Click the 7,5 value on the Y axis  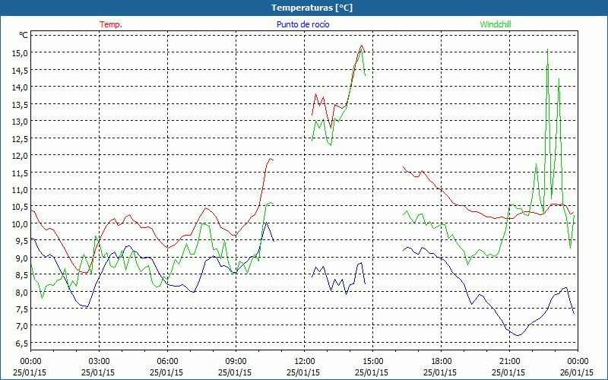pyautogui.click(x=22, y=309)
